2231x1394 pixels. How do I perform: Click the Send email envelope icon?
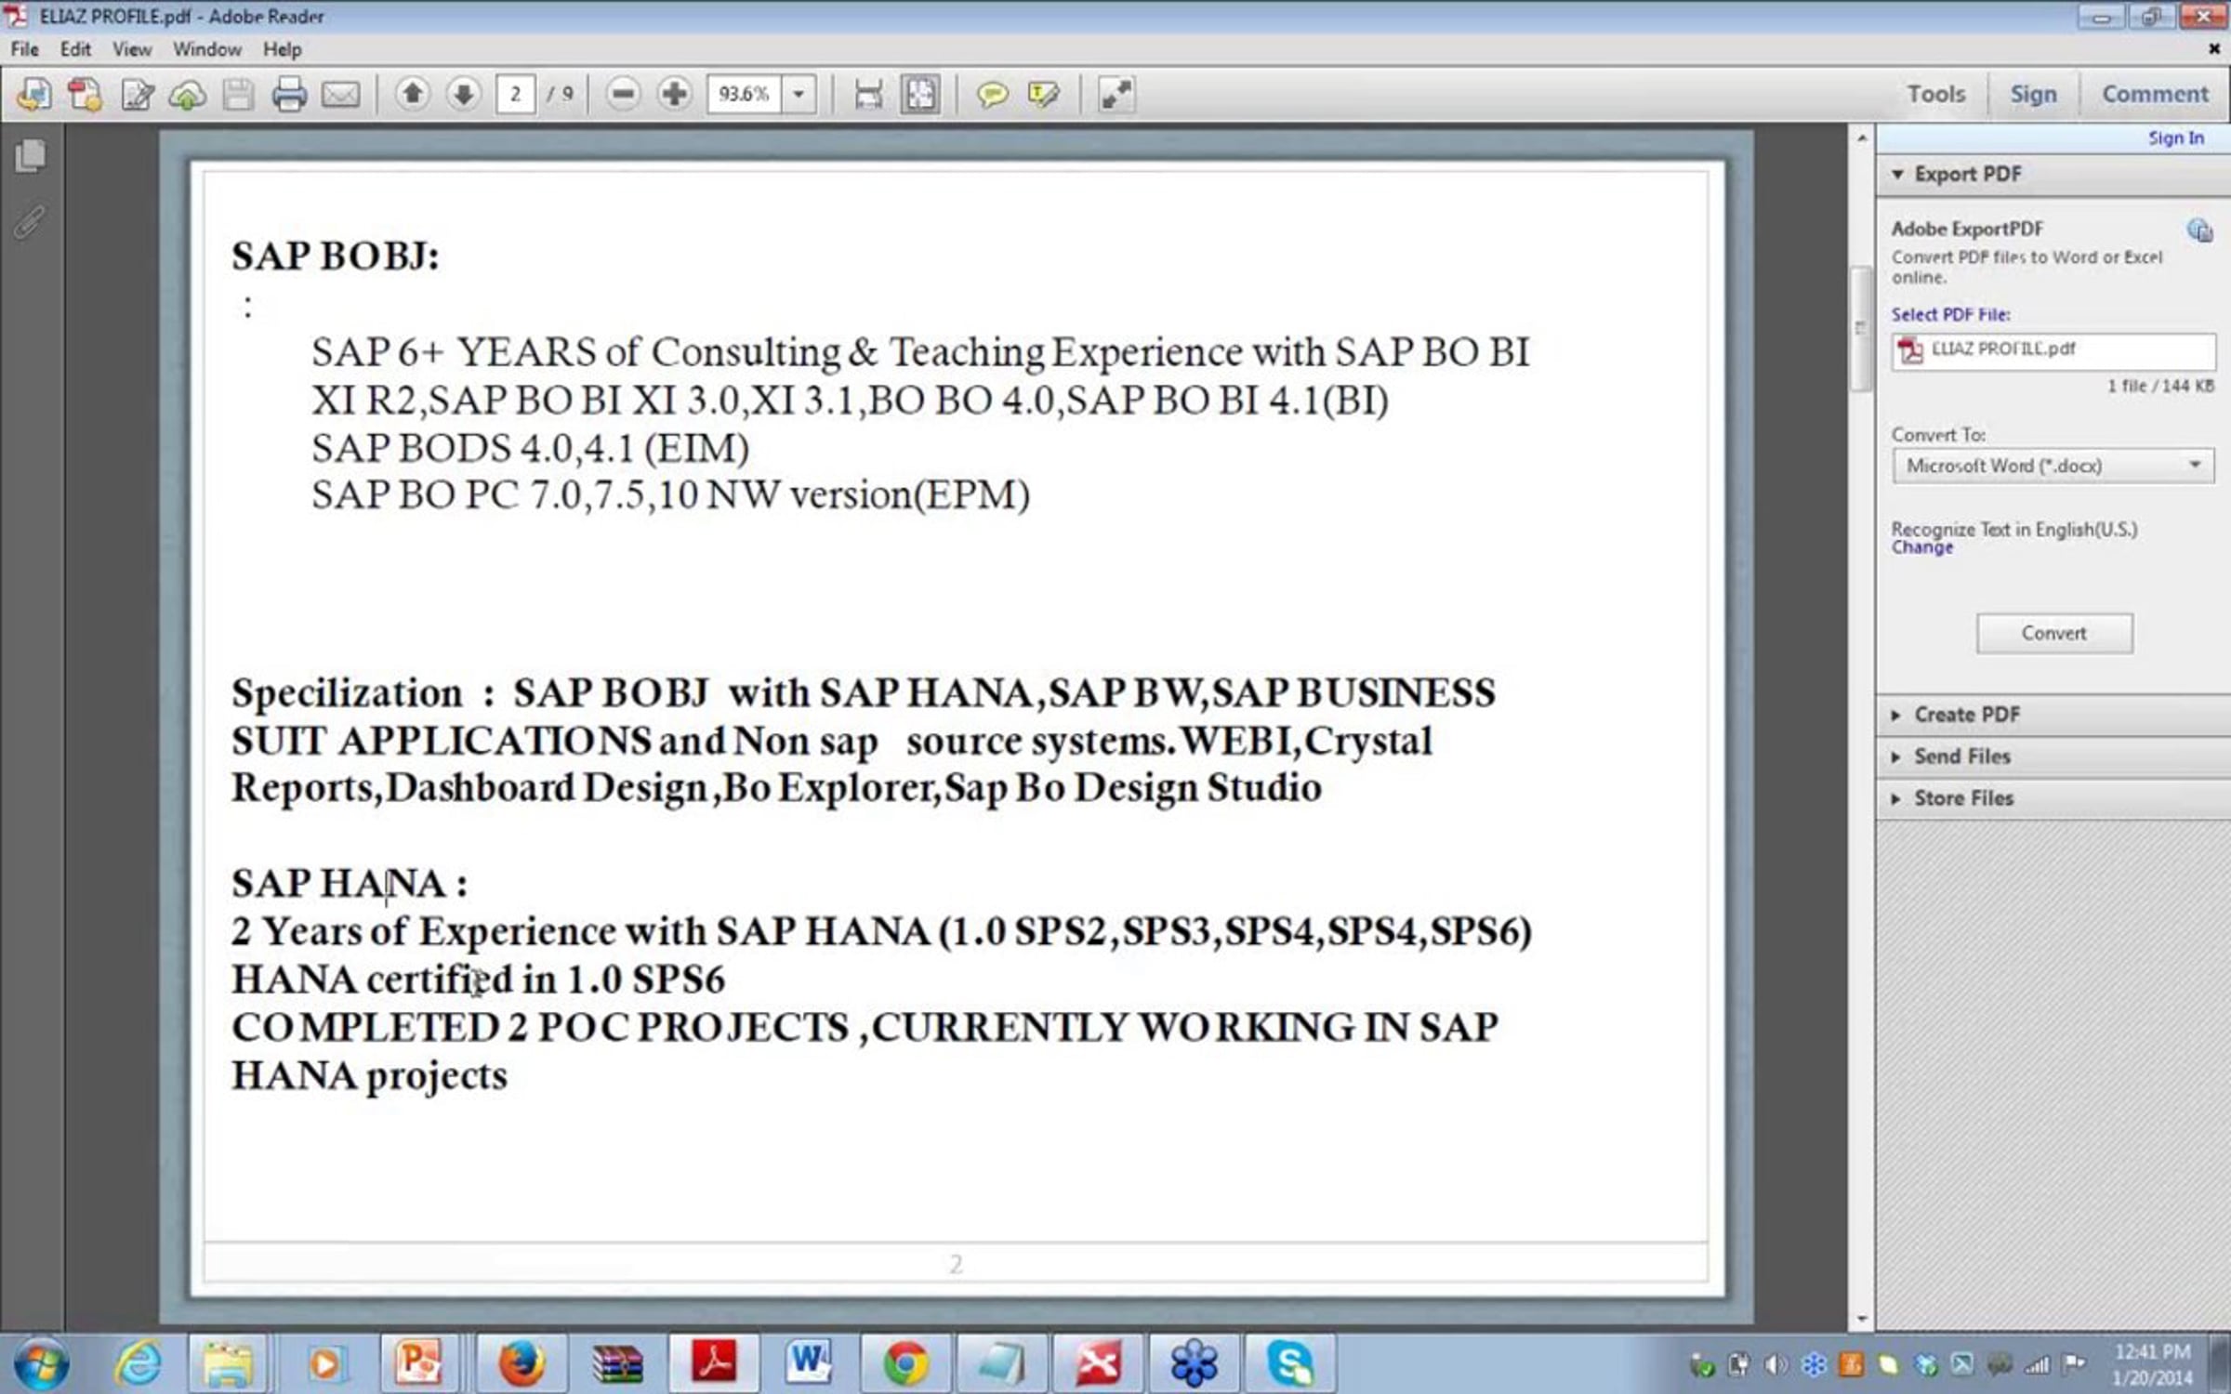tap(340, 94)
